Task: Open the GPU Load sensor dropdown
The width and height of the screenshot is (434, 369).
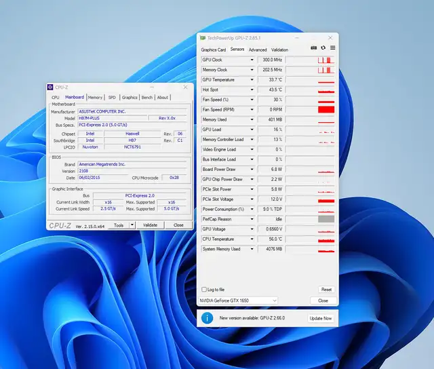Action: (252, 130)
